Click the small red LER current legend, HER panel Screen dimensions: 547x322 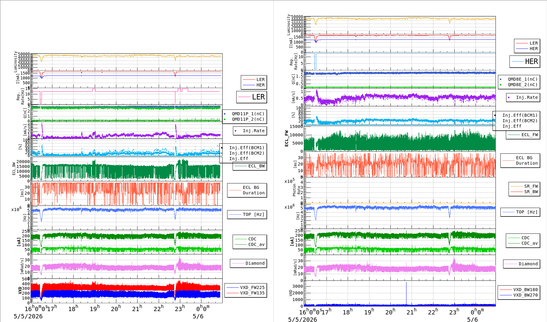pos(527,43)
